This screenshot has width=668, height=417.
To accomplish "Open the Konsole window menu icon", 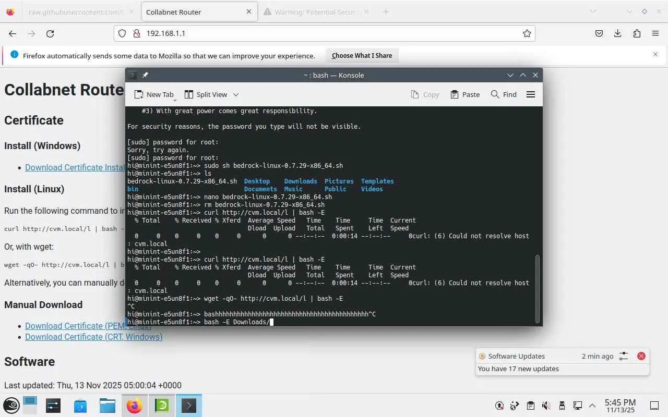I will pos(133,75).
